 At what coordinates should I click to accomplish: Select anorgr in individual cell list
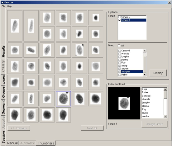(145, 113)
